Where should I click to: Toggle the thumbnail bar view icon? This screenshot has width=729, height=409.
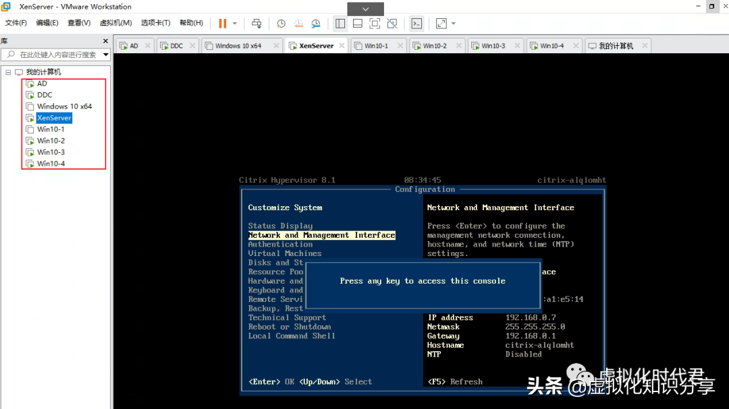tap(358, 23)
